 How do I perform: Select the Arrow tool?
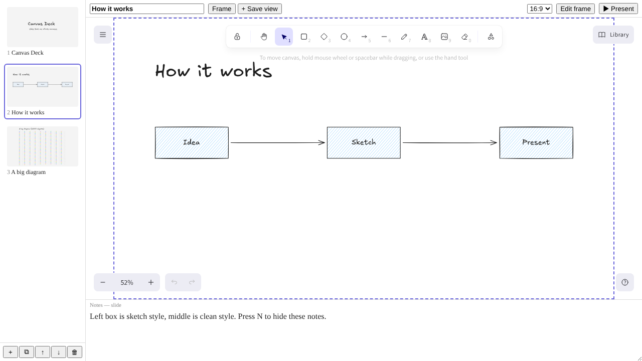[364, 37]
